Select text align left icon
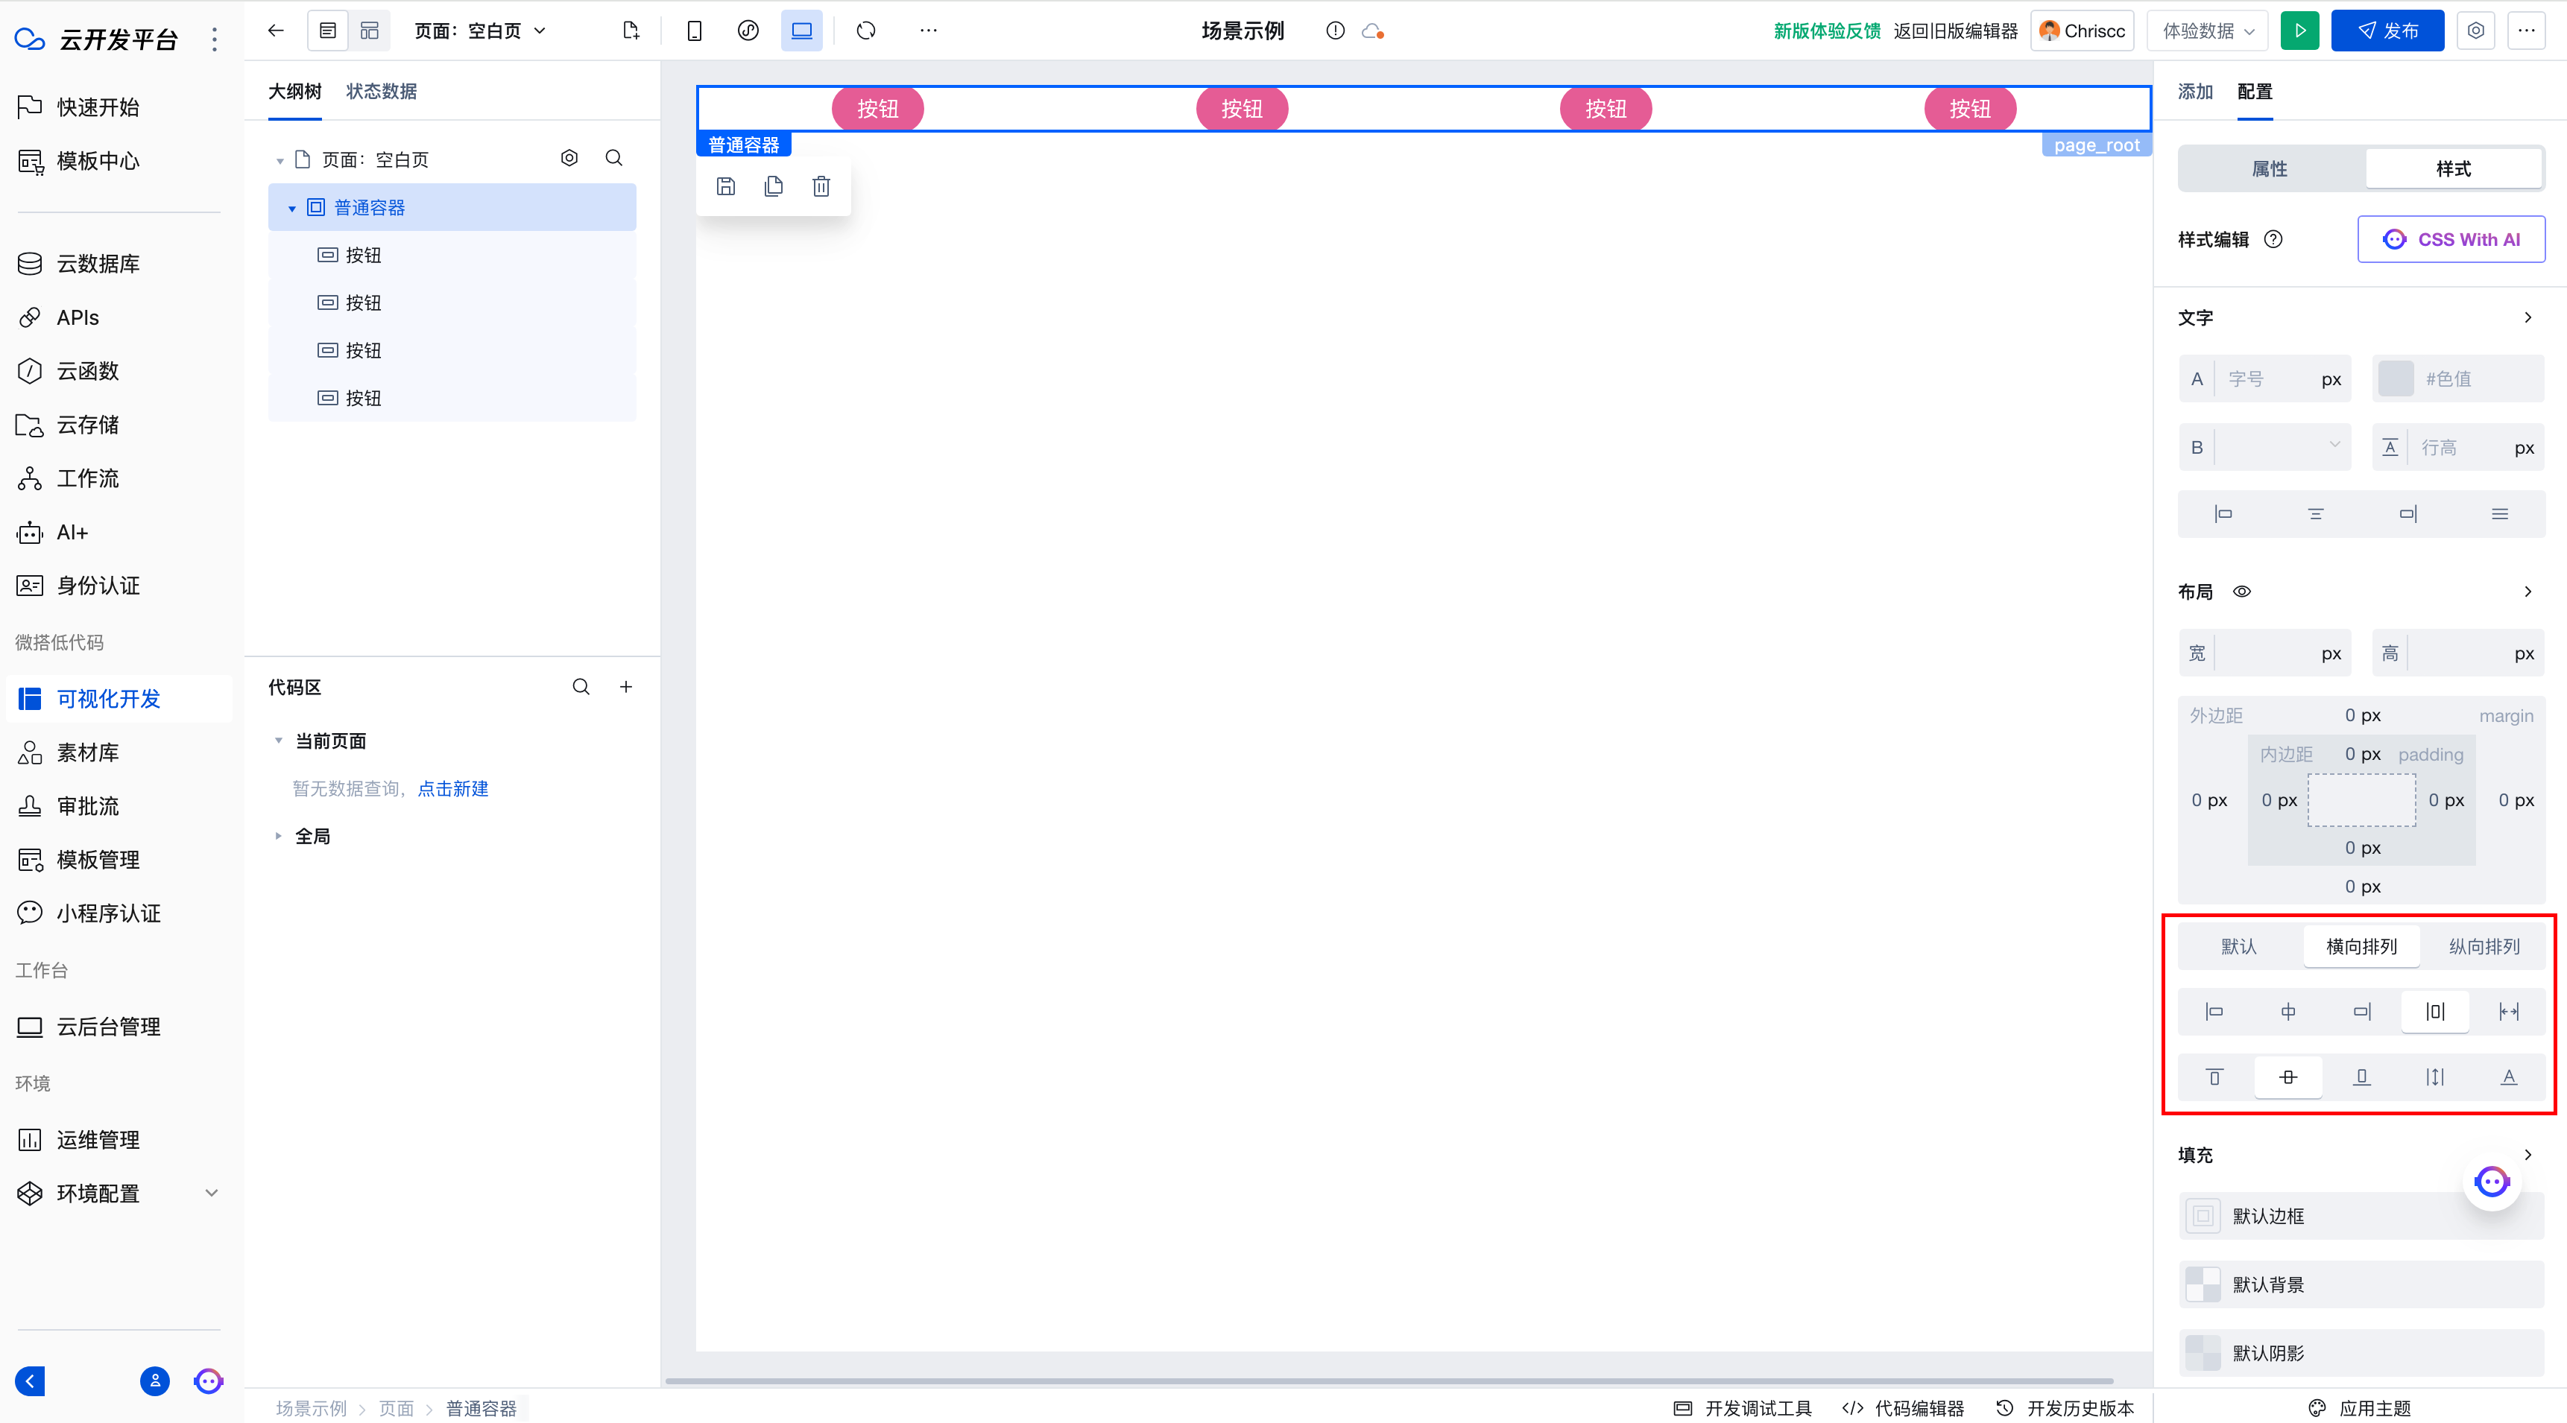 click(x=2223, y=514)
